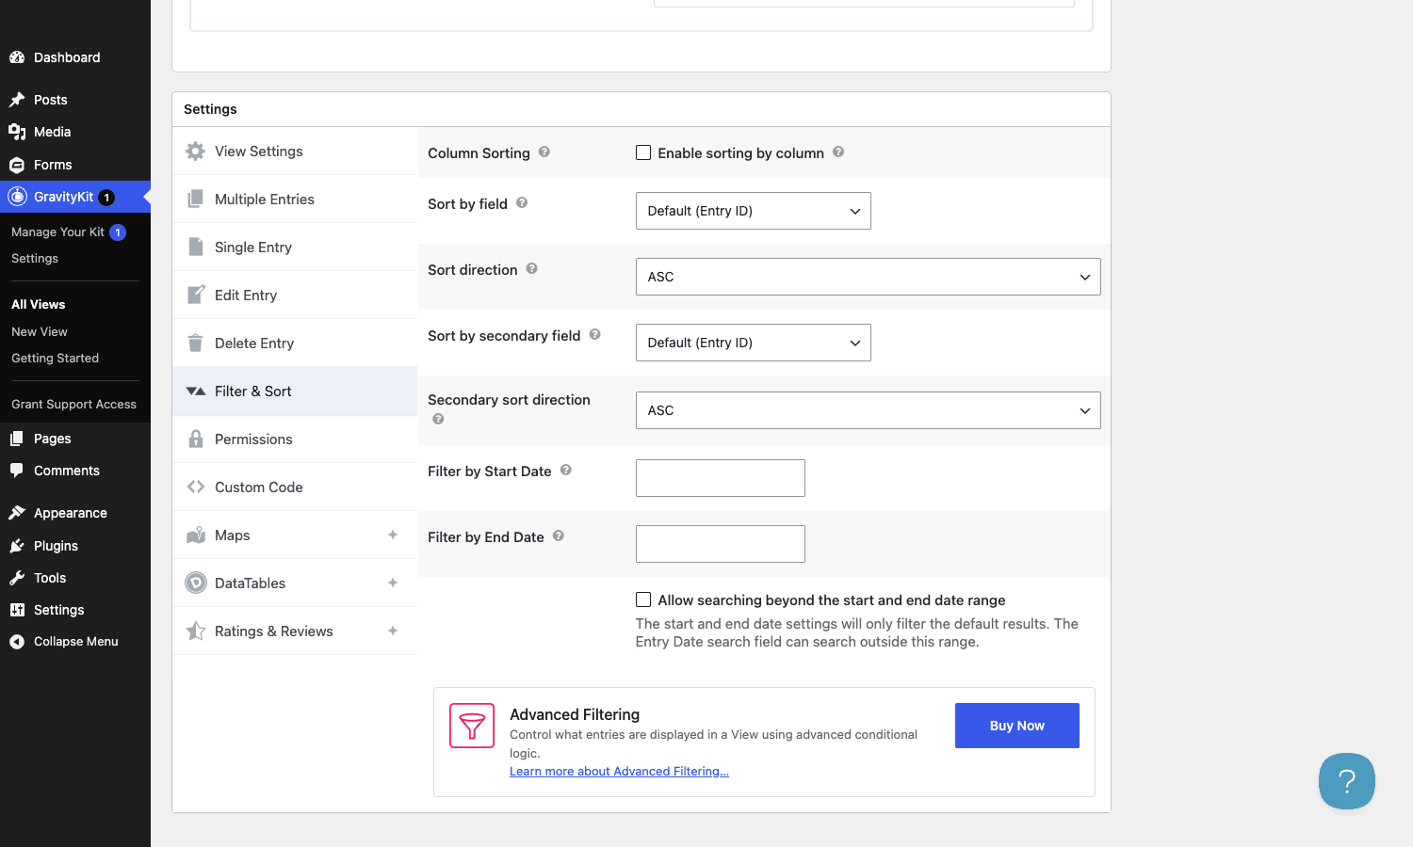Open Getting Started submenu item
Screen dimensions: 1413x847
tap(55, 359)
